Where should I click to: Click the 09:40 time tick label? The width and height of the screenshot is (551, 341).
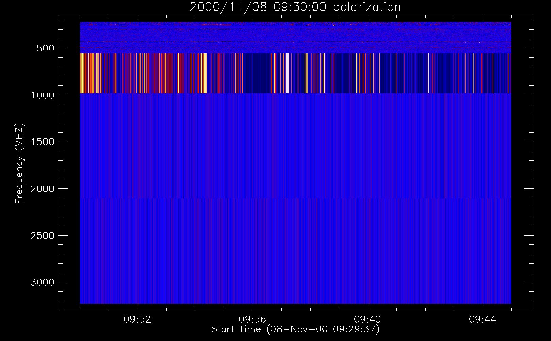[367, 320]
